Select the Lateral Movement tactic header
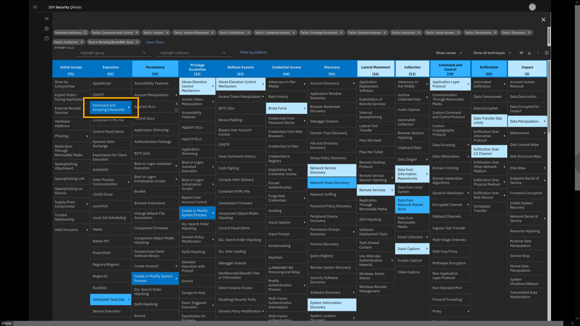Viewport: 580px width, 326px height. [375, 69]
